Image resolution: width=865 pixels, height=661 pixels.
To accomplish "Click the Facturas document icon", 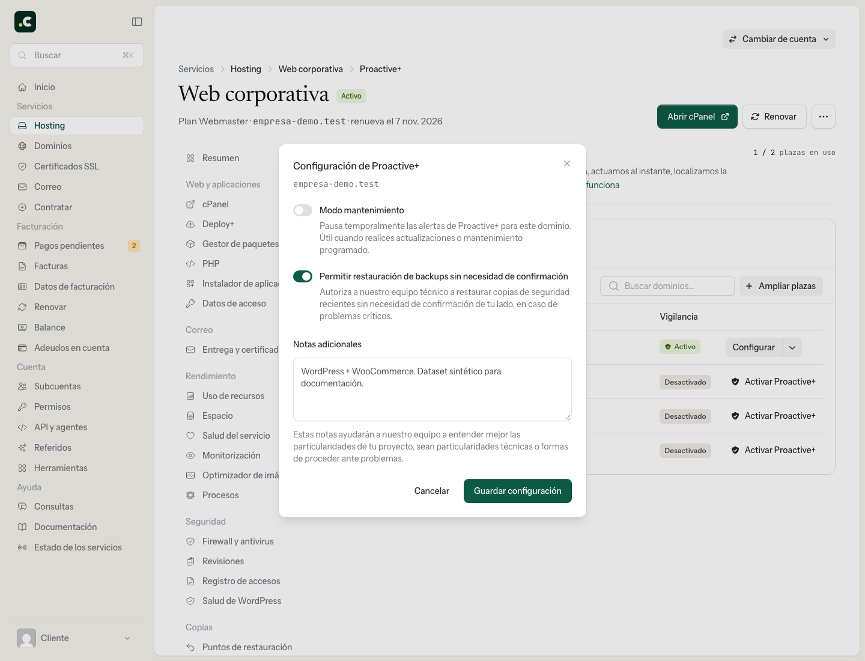I will 22,266.
